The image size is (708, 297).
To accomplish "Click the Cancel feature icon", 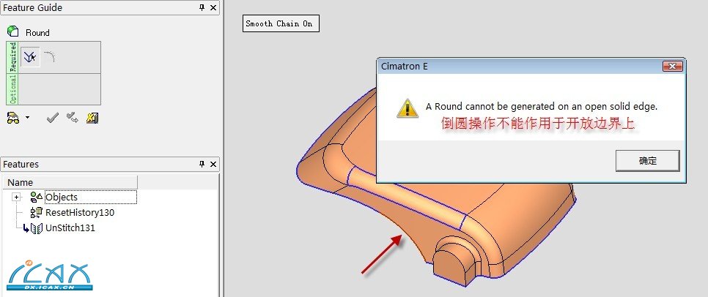I will click(92, 118).
